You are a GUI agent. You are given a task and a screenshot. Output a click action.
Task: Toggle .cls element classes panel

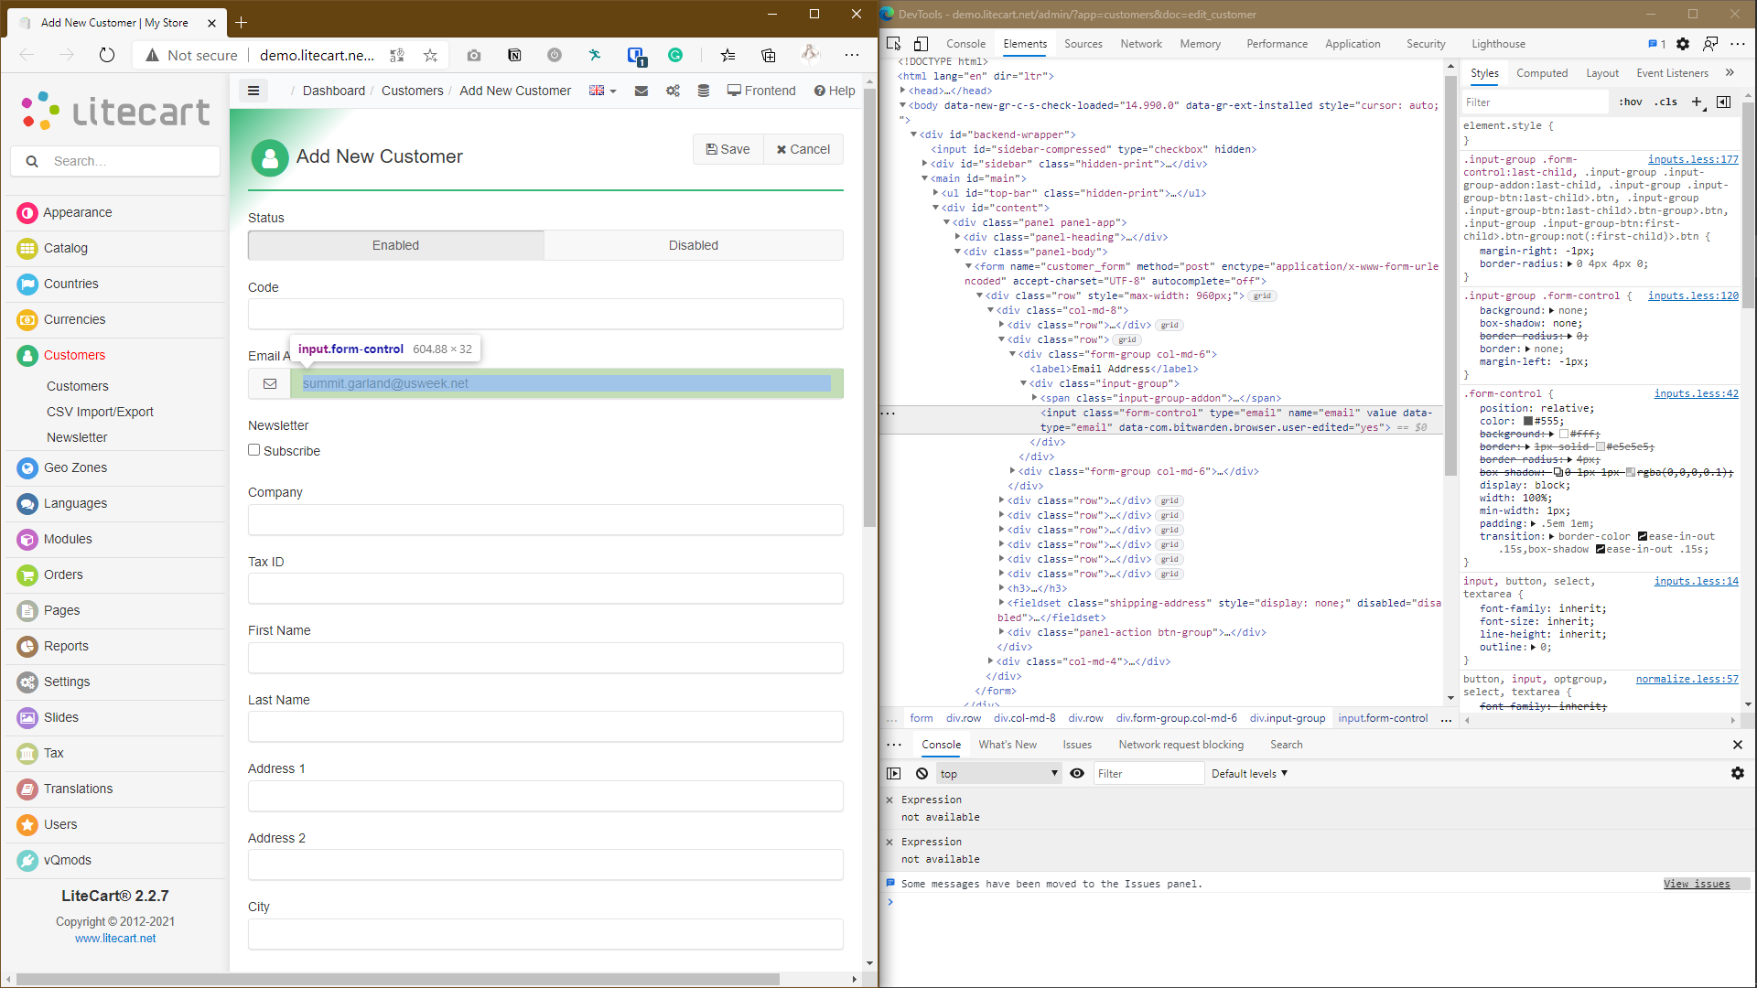pyautogui.click(x=1666, y=102)
